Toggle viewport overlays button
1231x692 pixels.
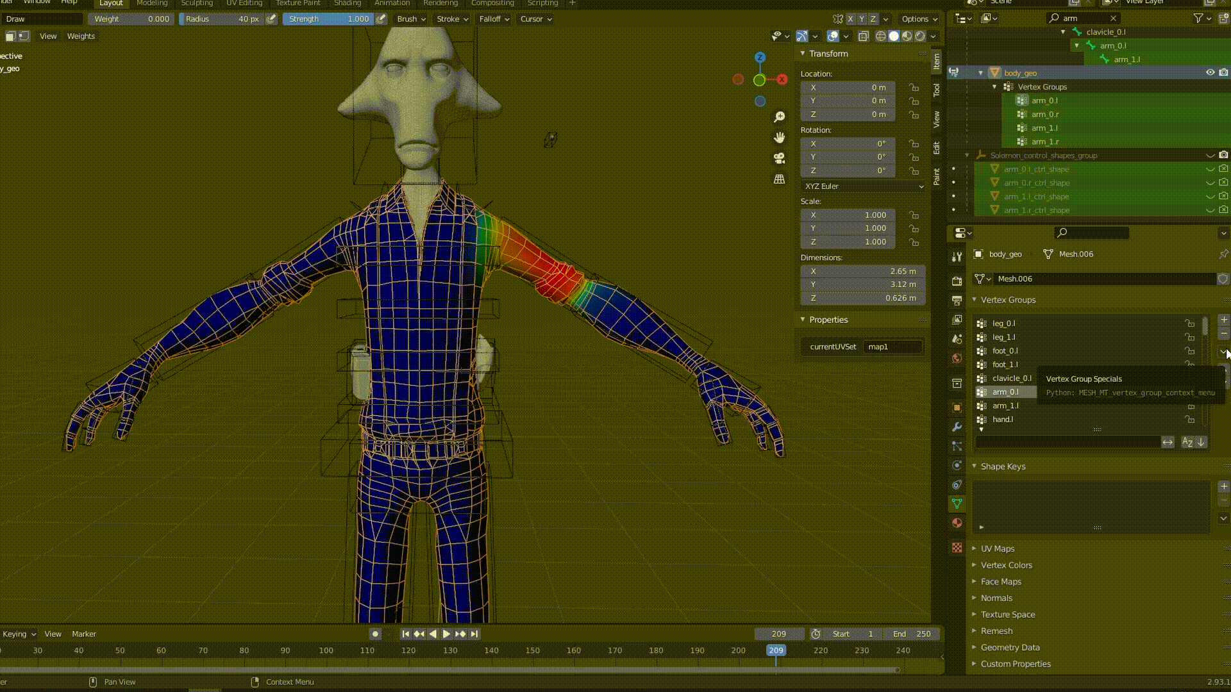click(x=832, y=36)
